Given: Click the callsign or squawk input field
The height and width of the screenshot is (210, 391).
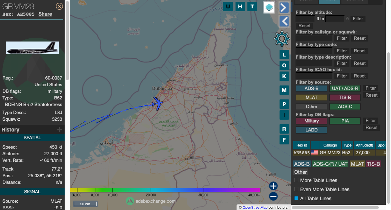Looking at the screenshot, I should (314, 38).
